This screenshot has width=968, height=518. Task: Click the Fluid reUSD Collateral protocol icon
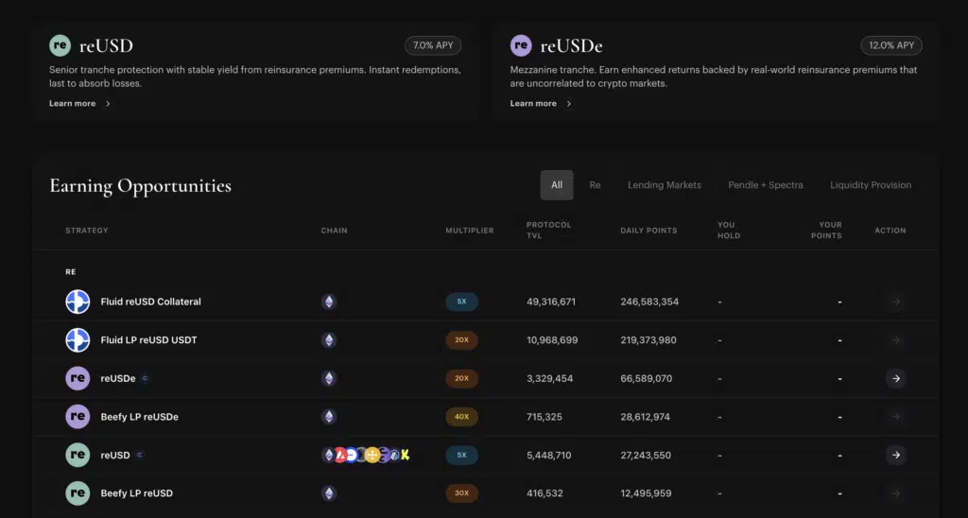(78, 302)
